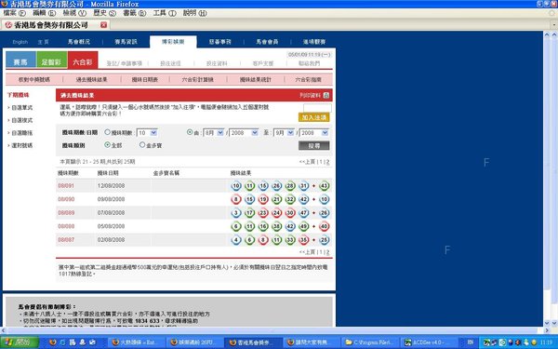Click ball 43 in draw 08/091 row
This screenshot has height=349, width=558.
point(324,185)
